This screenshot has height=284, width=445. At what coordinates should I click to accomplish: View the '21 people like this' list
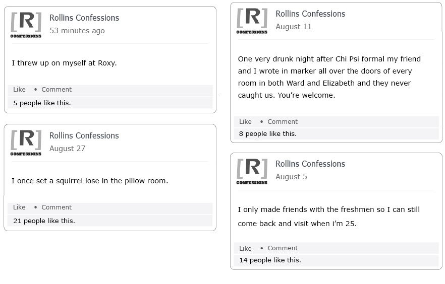[x=44, y=221]
